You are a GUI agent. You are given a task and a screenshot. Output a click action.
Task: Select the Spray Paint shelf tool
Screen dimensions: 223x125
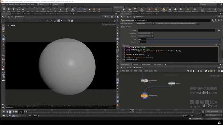[61, 10]
